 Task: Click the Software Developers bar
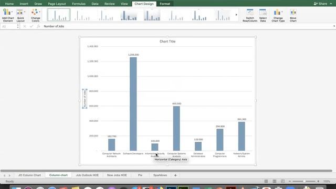coord(133,104)
